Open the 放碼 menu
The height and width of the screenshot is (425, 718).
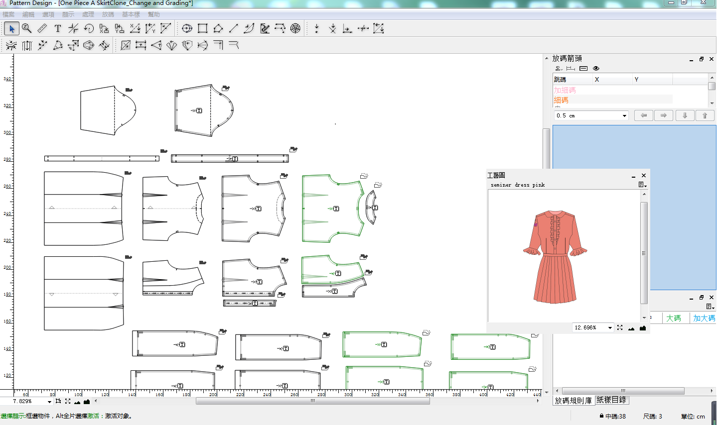108,14
